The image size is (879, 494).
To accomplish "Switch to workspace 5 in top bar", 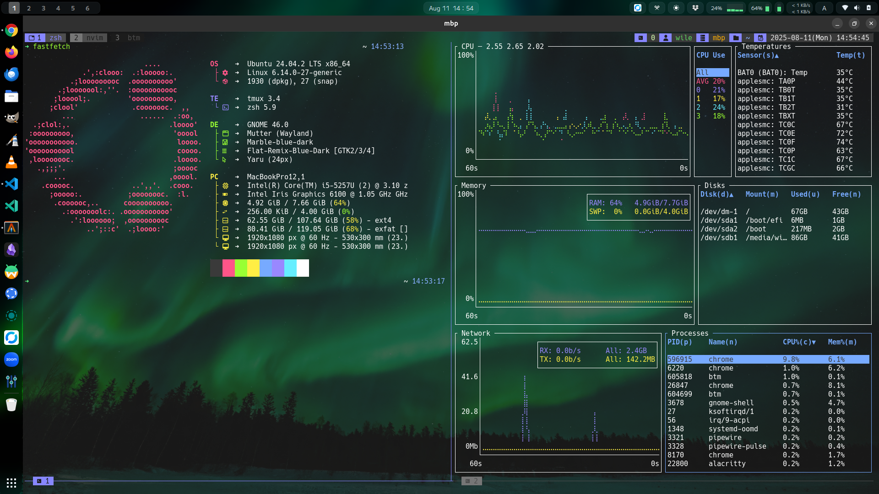I will pos(73,8).
